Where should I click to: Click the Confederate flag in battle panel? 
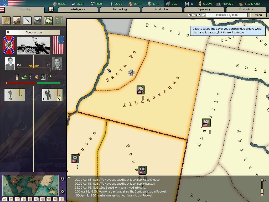pos(9,45)
